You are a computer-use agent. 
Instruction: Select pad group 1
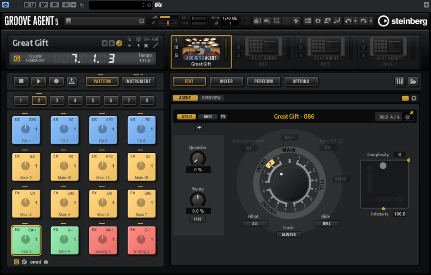pyautogui.click(x=21, y=100)
